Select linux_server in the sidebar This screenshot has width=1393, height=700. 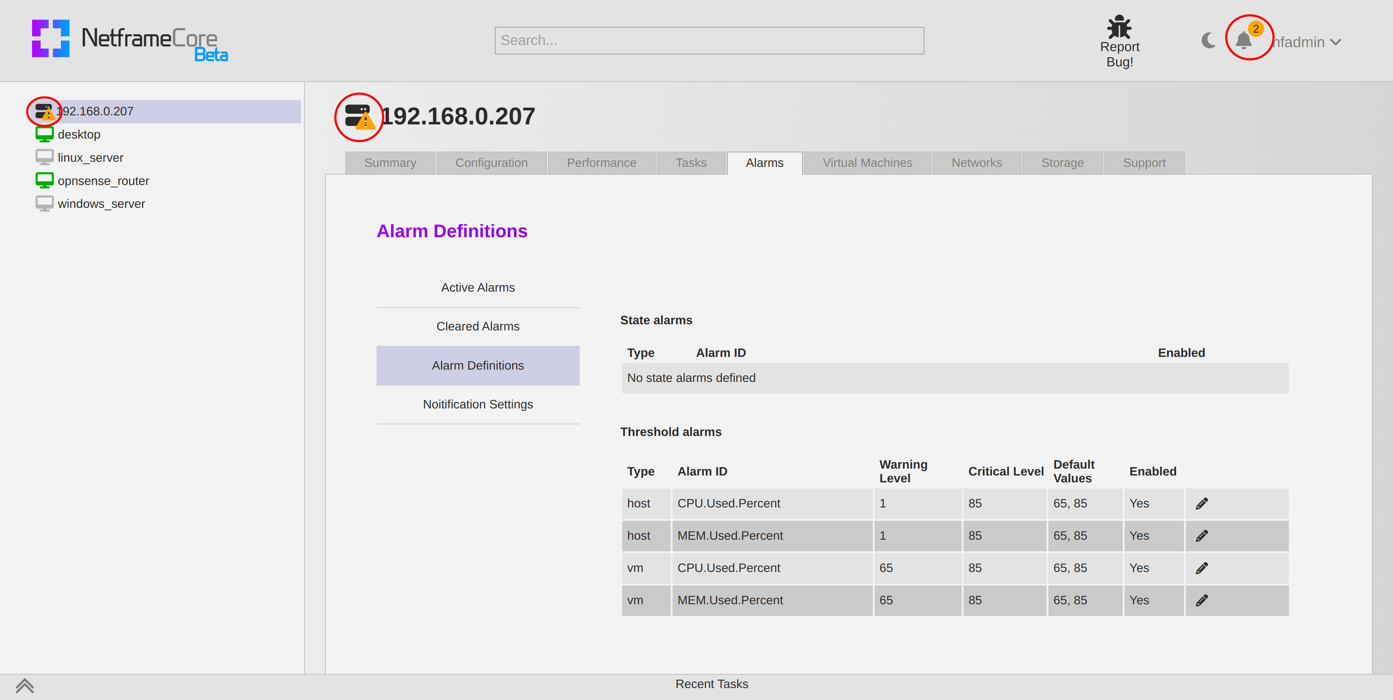coord(90,157)
